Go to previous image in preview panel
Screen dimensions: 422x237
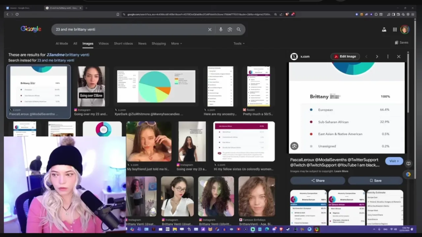pos(366,57)
